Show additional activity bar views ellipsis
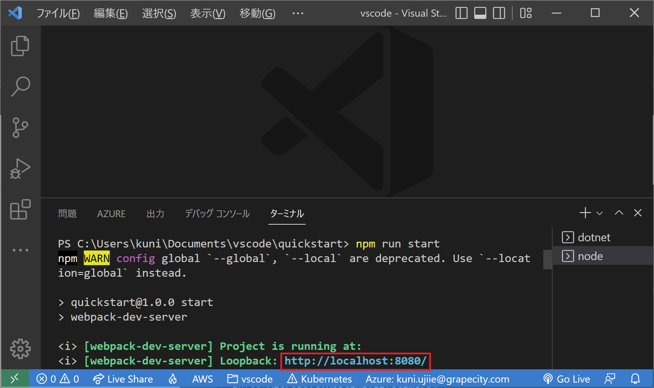Screen dimensions: 654x388 [20, 250]
